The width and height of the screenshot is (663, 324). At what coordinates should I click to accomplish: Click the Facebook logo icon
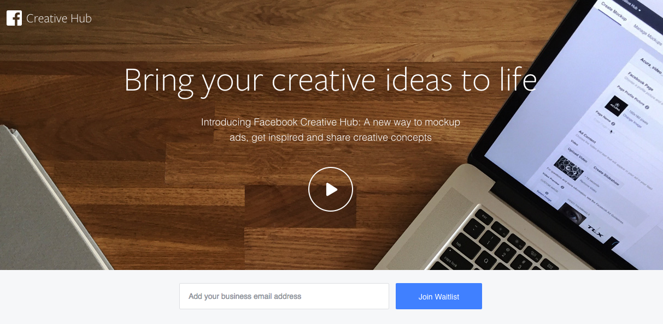point(14,19)
